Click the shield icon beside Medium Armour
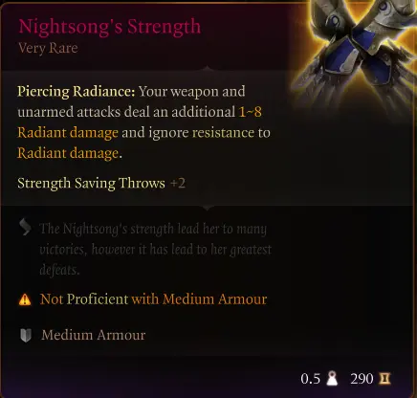 [x=26, y=335]
